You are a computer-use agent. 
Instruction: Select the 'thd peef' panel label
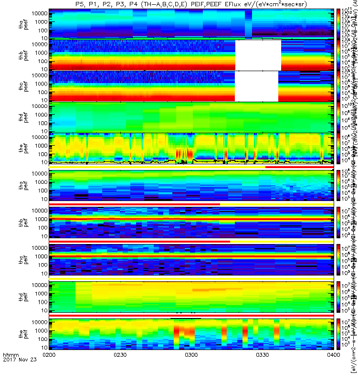(x=23, y=117)
